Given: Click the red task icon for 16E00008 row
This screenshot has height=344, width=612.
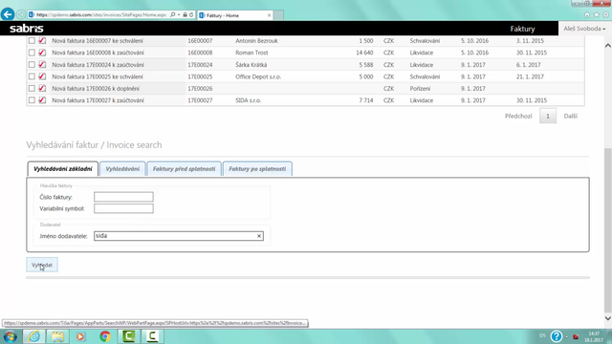Looking at the screenshot, I should [x=42, y=53].
